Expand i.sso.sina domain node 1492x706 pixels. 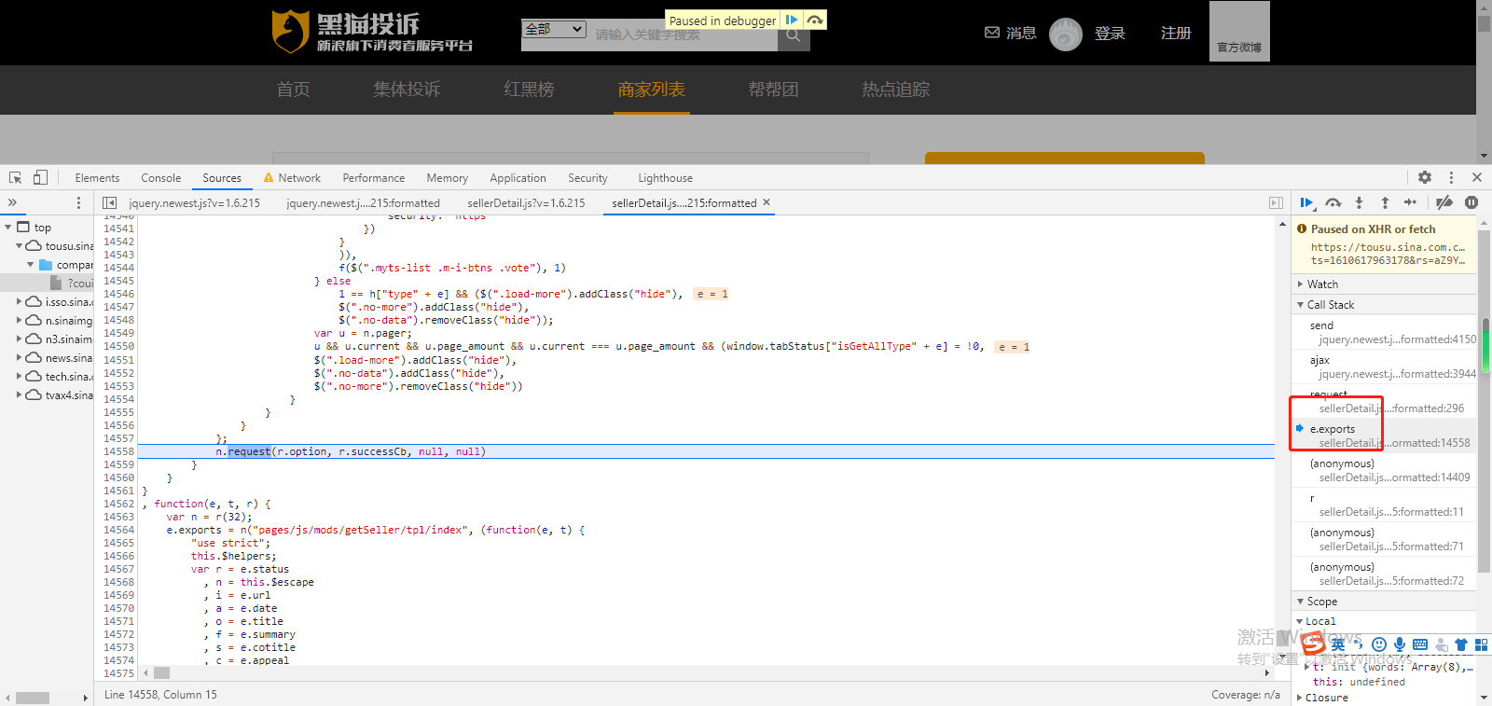point(19,301)
